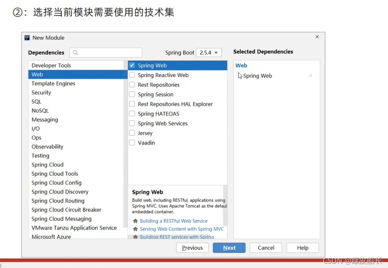Check the Vaadin checkbox
This screenshot has height=268, width=388.
pyautogui.click(x=132, y=143)
